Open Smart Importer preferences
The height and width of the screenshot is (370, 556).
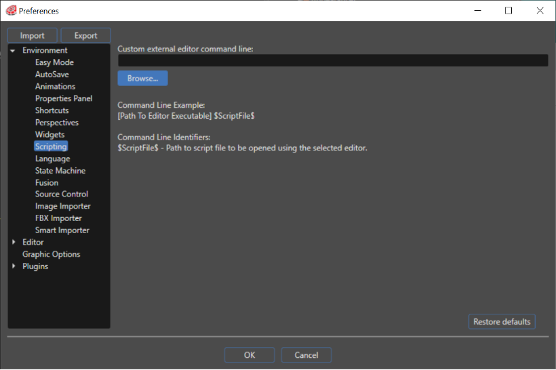62,230
